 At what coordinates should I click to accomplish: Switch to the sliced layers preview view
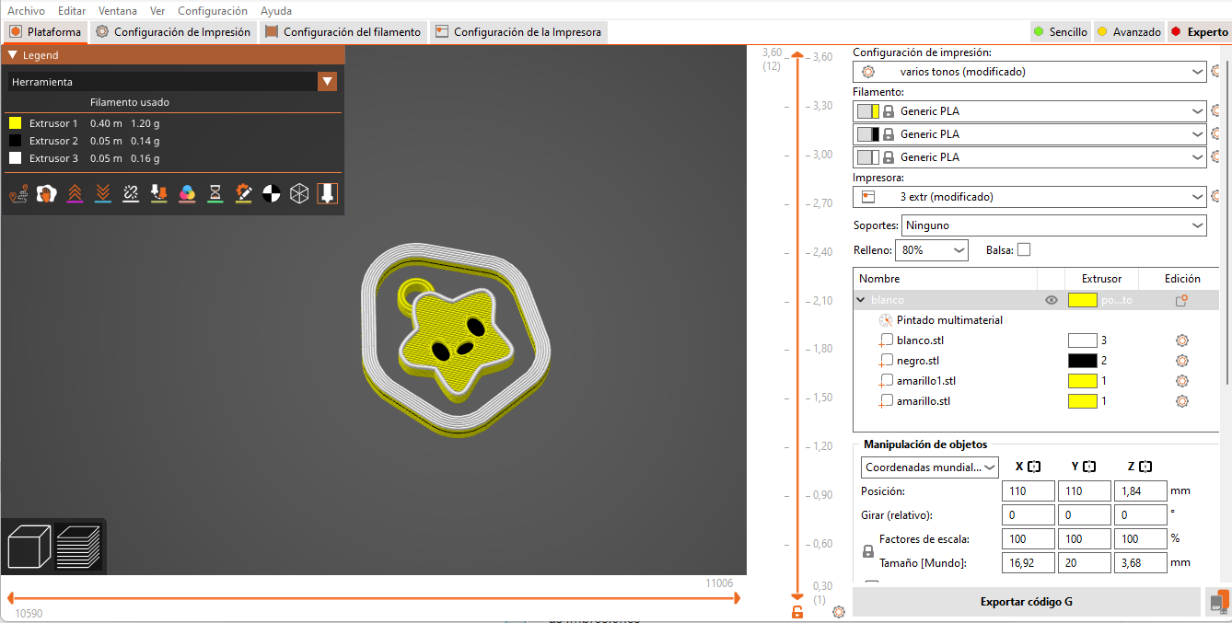point(78,546)
